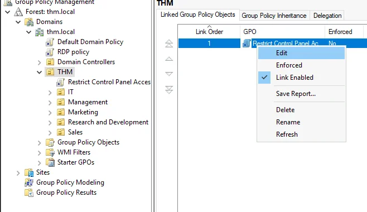Move link up one position
The image size is (367, 212).
pyautogui.click(x=169, y=59)
